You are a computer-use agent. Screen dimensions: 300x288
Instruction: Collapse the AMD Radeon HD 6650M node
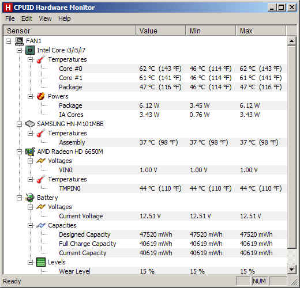[x=19, y=151]
